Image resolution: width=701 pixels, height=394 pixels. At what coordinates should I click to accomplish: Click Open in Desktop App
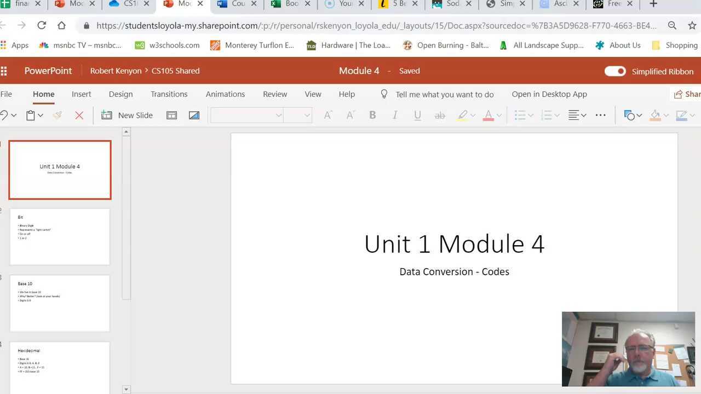[x=549, y=94]
